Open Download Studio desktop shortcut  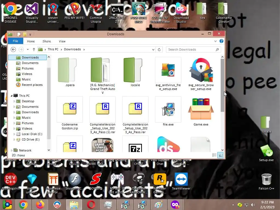[x=181, y=13]
